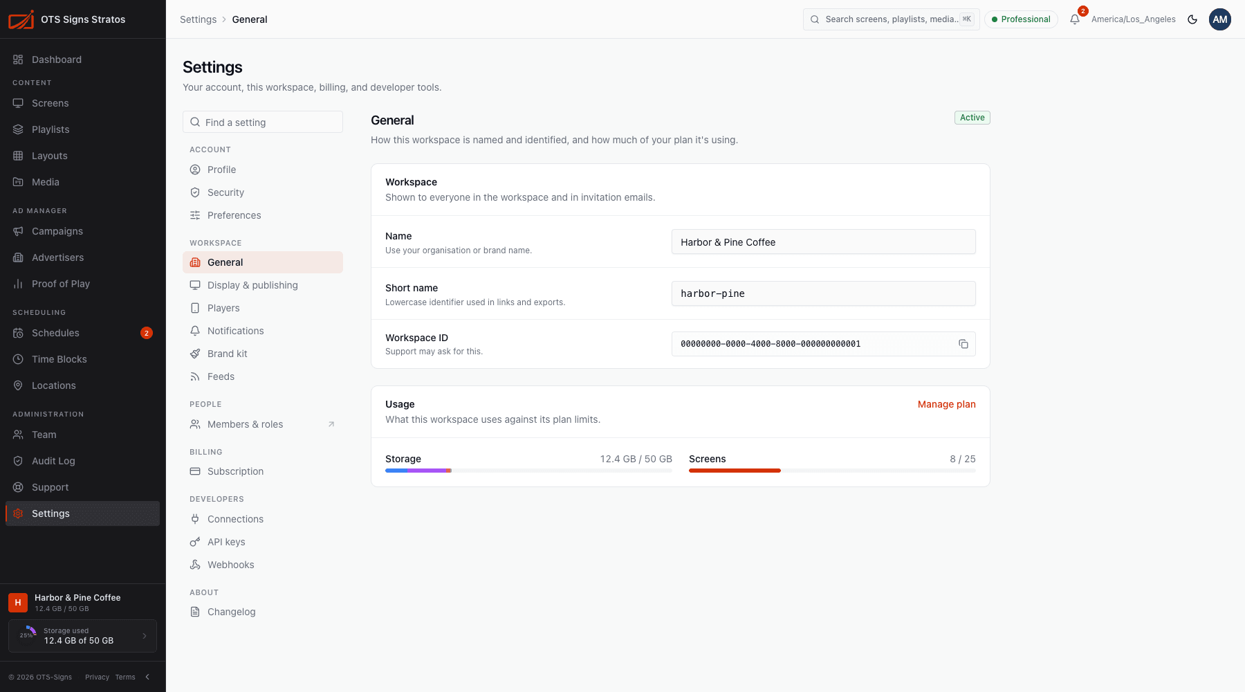Open the Privacy link in footer

coord(97,677)
